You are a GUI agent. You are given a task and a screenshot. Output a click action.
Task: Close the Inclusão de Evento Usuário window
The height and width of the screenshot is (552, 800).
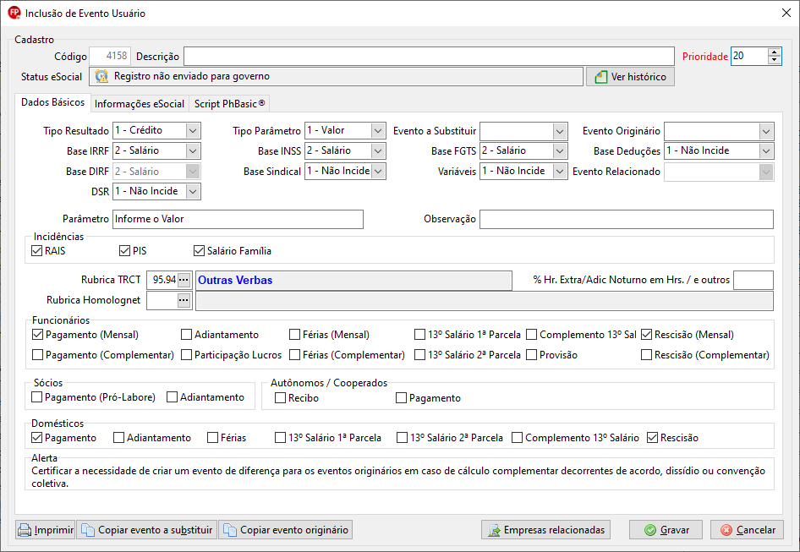[x=786, y=13]
